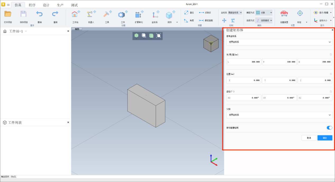The width and height of the screenshot is (335, 182).
Task: Click the 最短距离 shortest distance tool
Action: click(x=206, y=20)
